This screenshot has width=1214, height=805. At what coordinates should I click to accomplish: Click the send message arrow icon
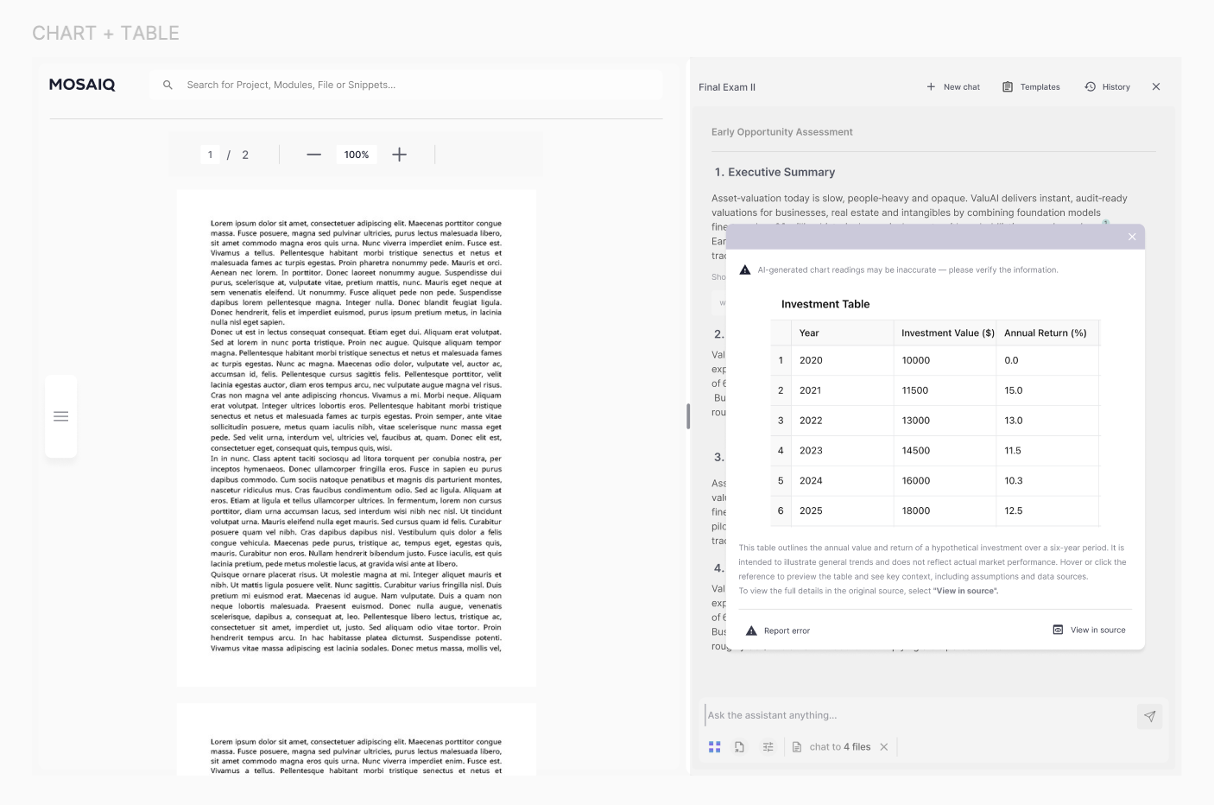tap(1149, 716)
